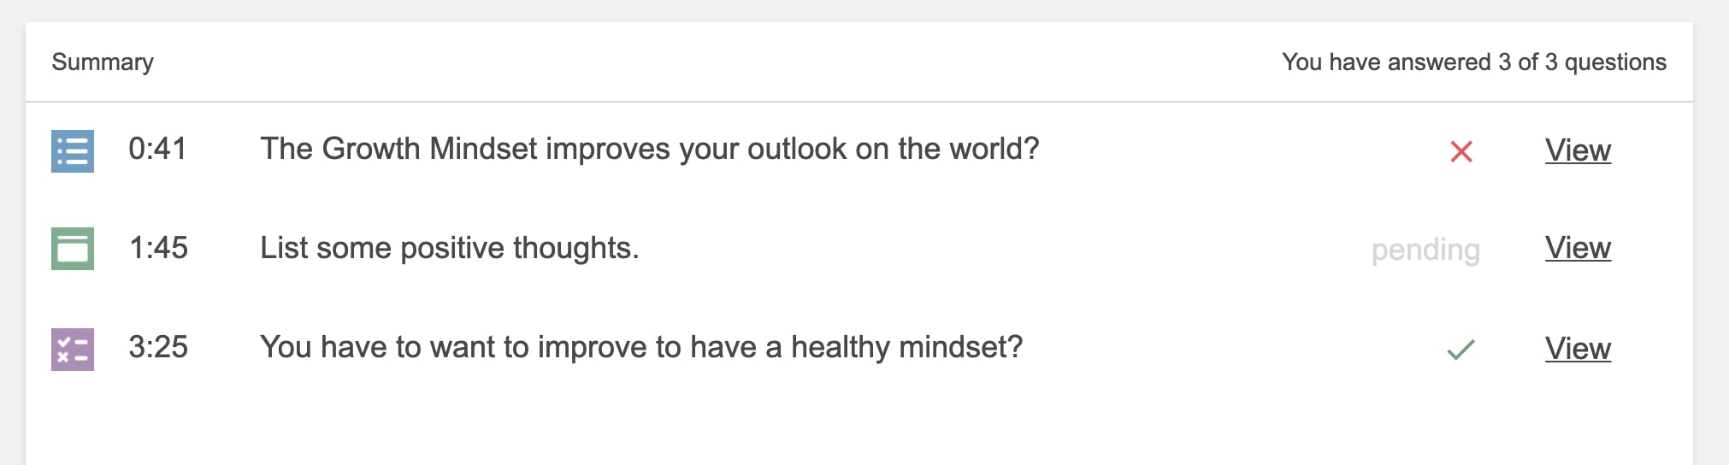Viewport: 1729px width, 465px height.
Task: Click the word "positive" in second question
Action: click(x=452, y=249)
